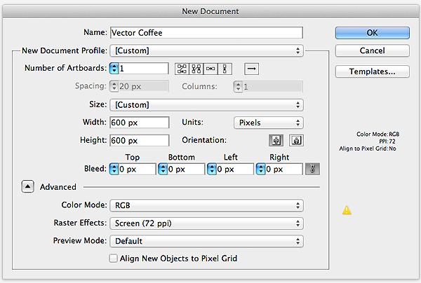Confirm with the OK button
421x283 pixels.
tap(372, 33)
